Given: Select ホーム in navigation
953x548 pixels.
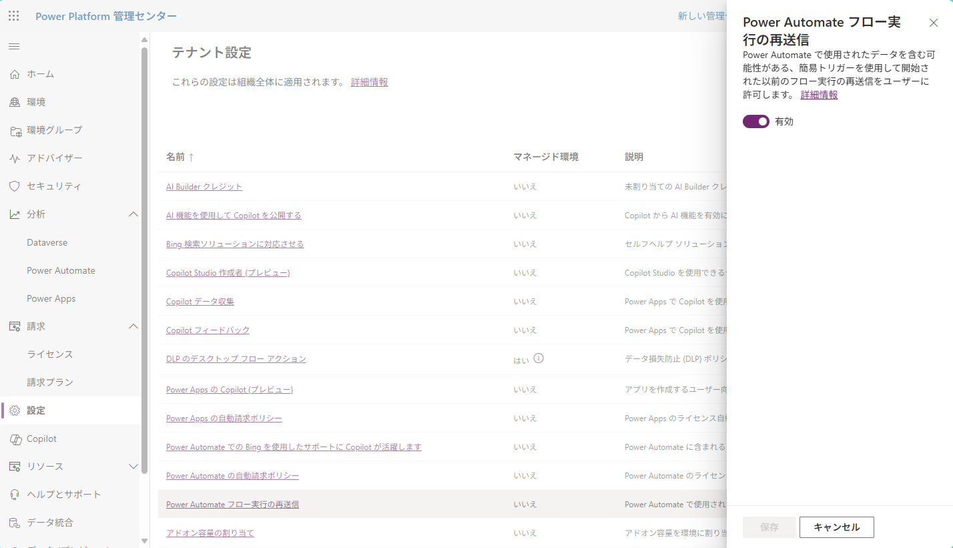Looking at the screenshot, I should point(41,74).
